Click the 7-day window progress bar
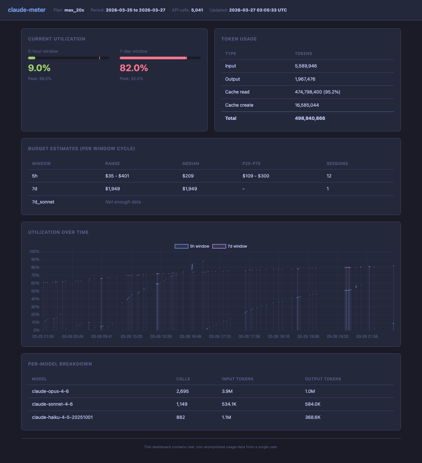This screenshot has height=463, width=422. coord(160,58)
